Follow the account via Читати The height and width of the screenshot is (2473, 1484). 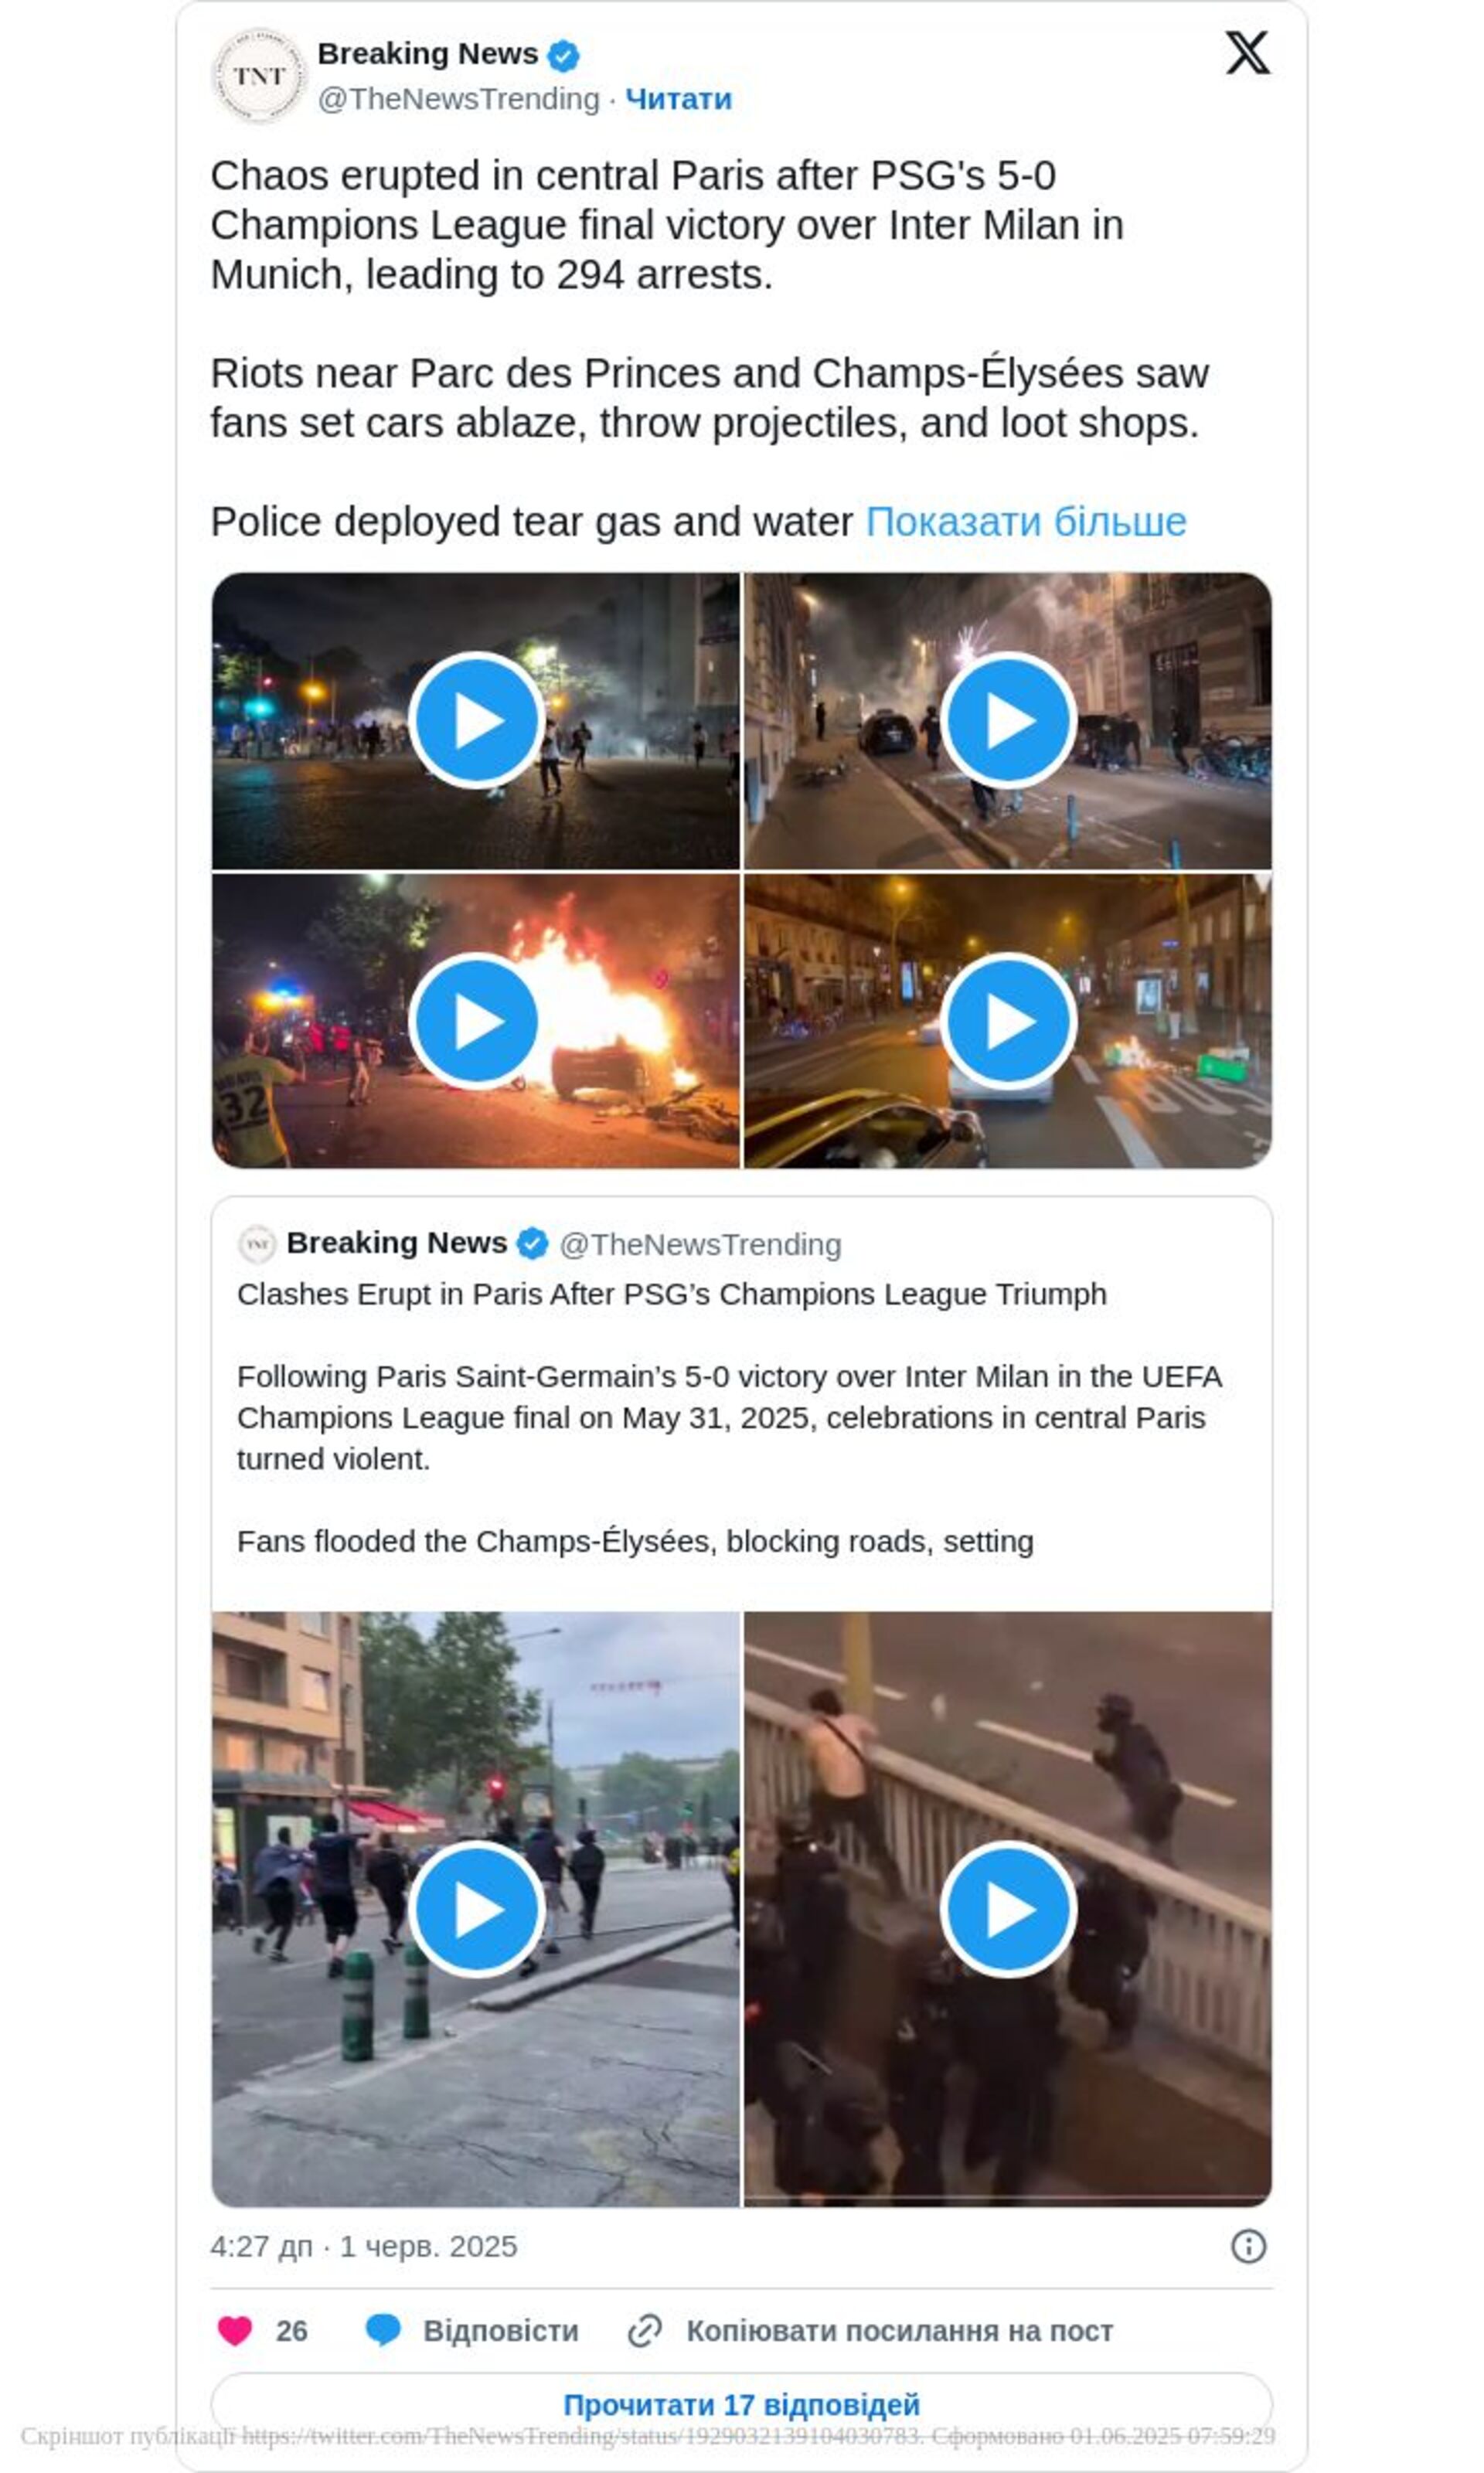(679, 99)
